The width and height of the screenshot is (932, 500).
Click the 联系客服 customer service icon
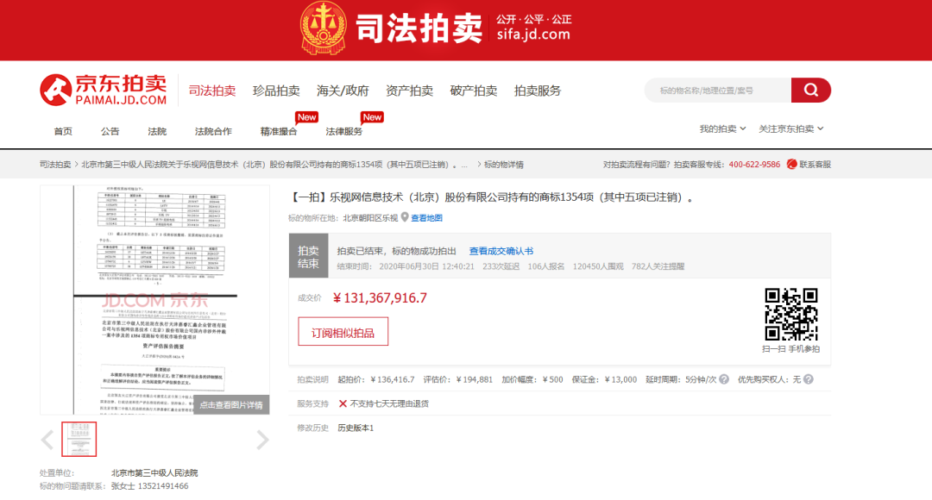coord(791,165)
